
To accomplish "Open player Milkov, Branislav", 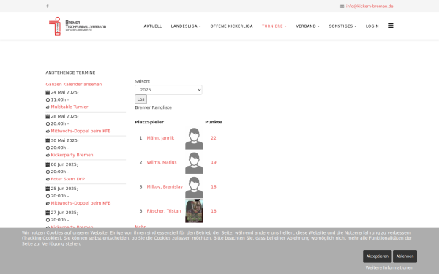I will 165,186.
